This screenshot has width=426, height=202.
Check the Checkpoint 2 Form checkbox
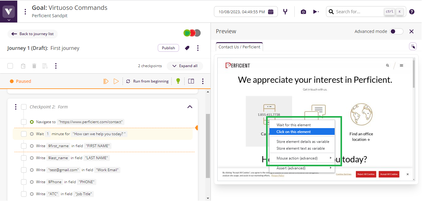24,107
